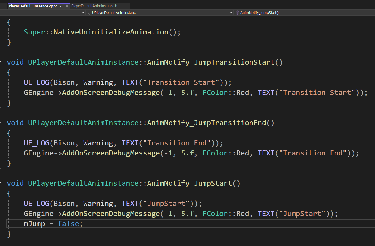Click Bison in the "Transition Start" UE_LOG call

[x=64, y=82]
